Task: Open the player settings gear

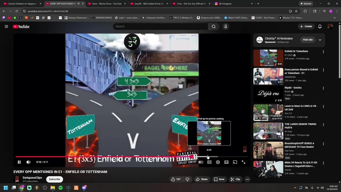Action: coord(218,162)
